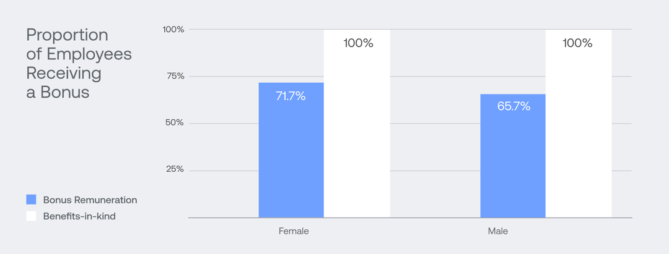
Task: Click the Male blue bonus bar
Action: (x=513, y=167)
